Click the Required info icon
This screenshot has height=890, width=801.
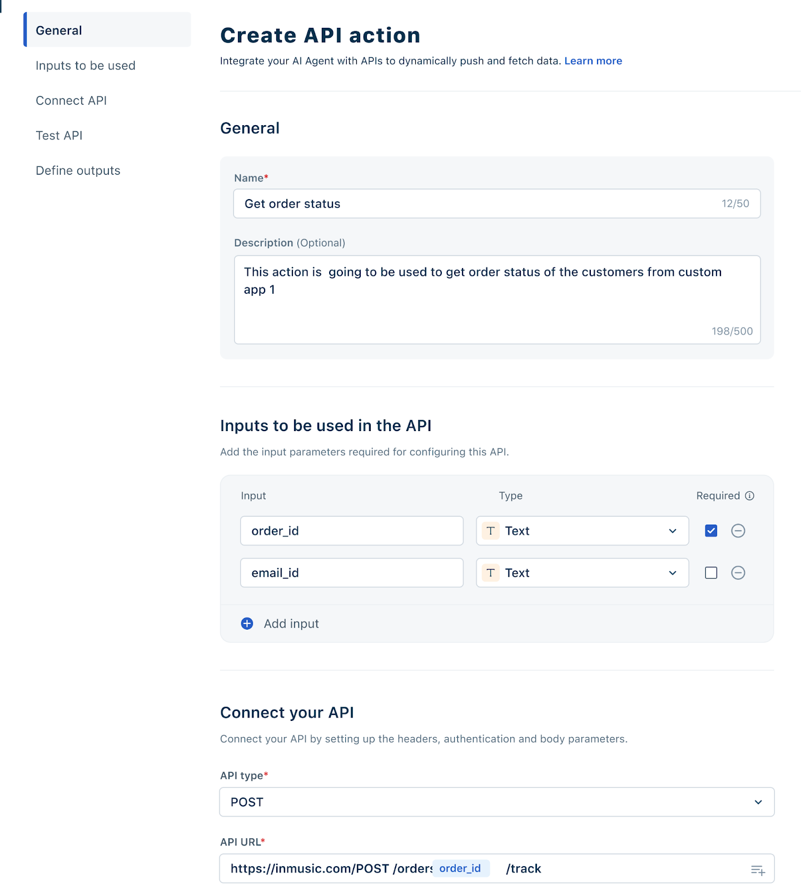pyautogui.click(x=750, y=496)
